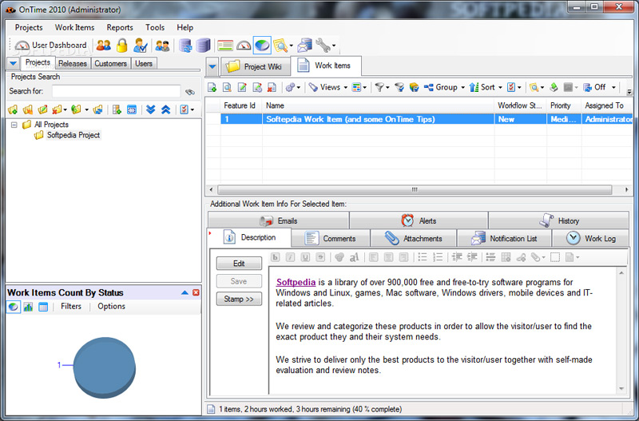Open the Notification List tab
Viewport: 639px width, 421px height.
coord(504,238)
